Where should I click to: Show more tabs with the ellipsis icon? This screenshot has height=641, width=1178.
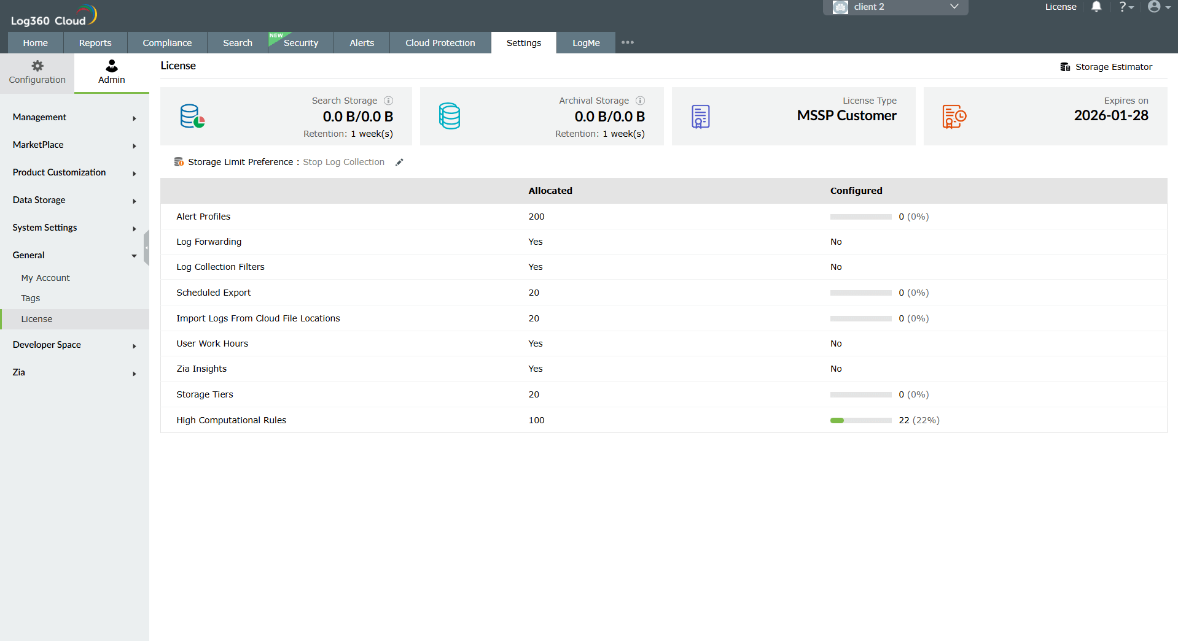627,42
